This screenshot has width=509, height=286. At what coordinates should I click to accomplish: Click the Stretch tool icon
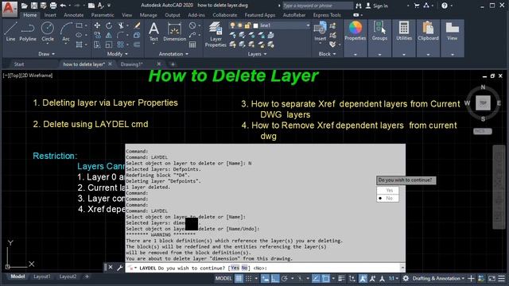(x=97, y=44)
